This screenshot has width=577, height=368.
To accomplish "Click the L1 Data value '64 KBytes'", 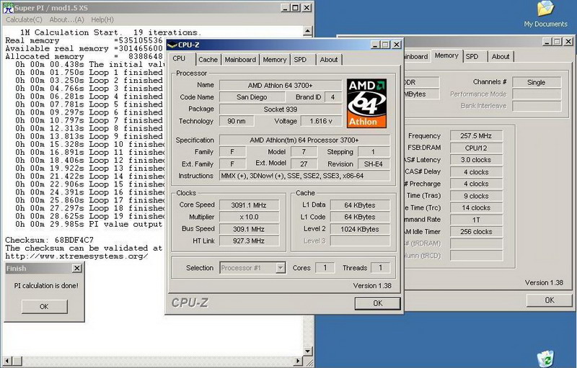I will (360, 205).
